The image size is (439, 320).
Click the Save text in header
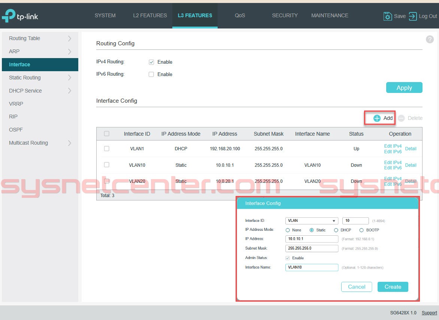pyautogui.click(x=400, y=16)
